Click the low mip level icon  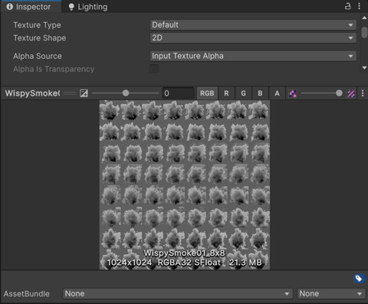[x=293, y=93]
